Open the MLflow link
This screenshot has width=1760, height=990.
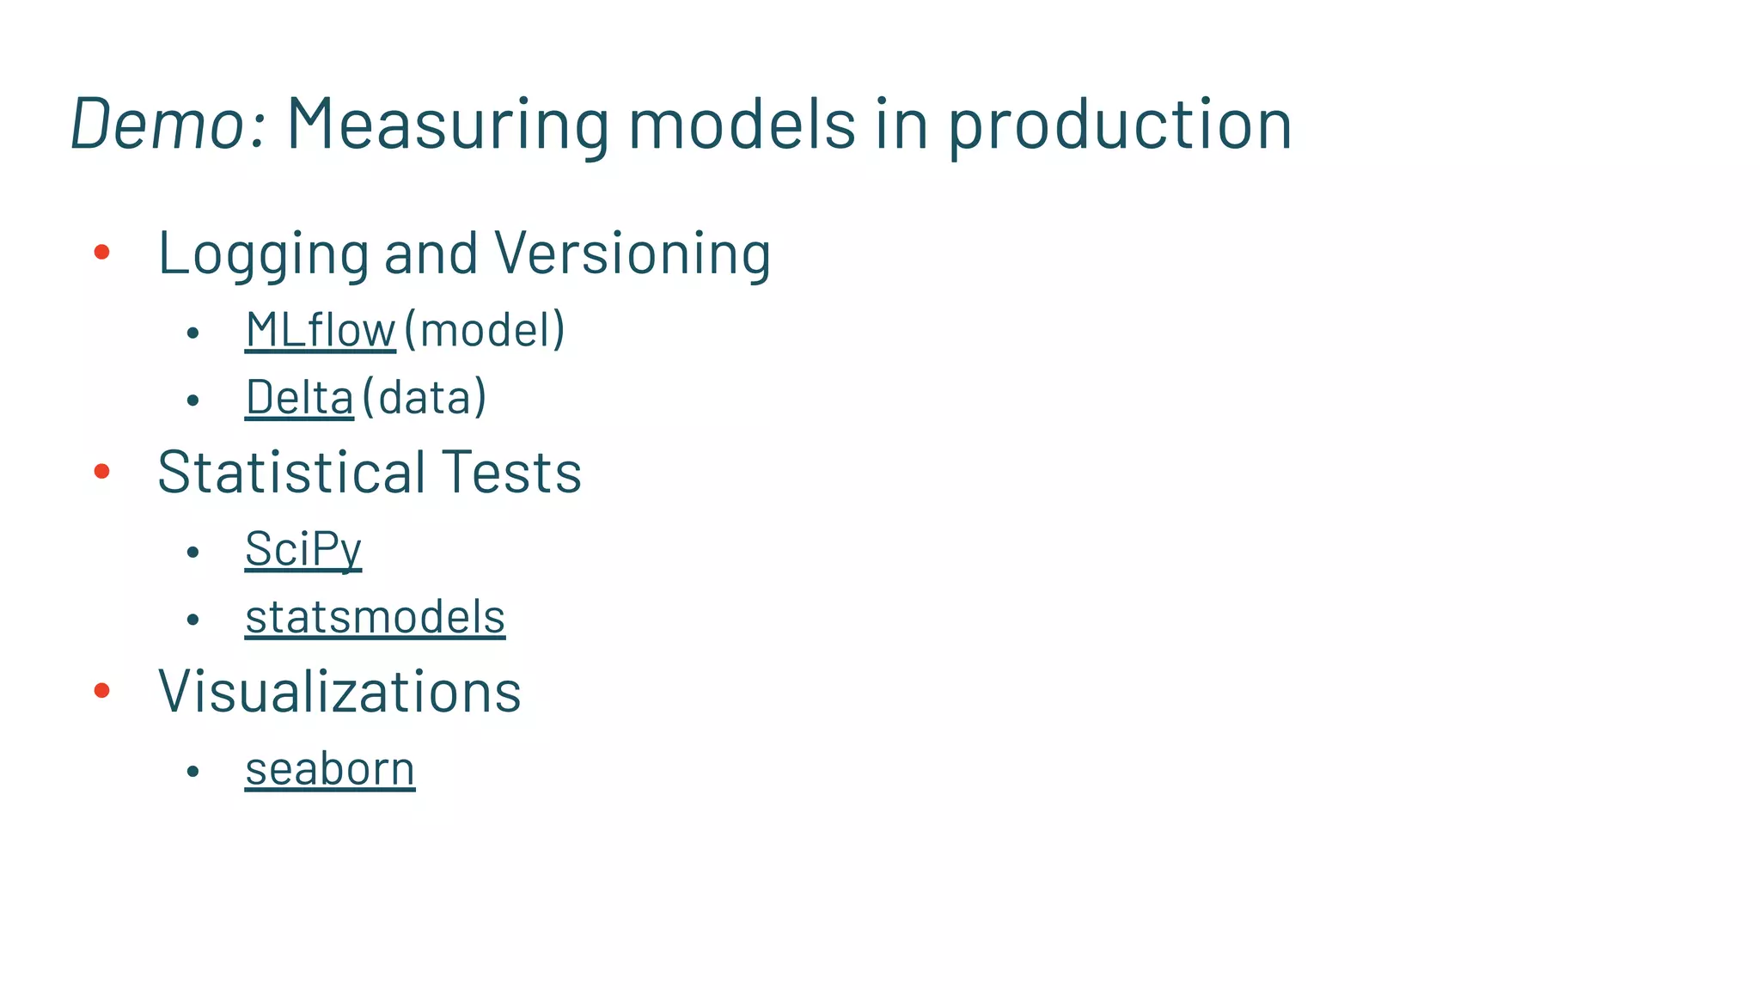coord(320,330)
